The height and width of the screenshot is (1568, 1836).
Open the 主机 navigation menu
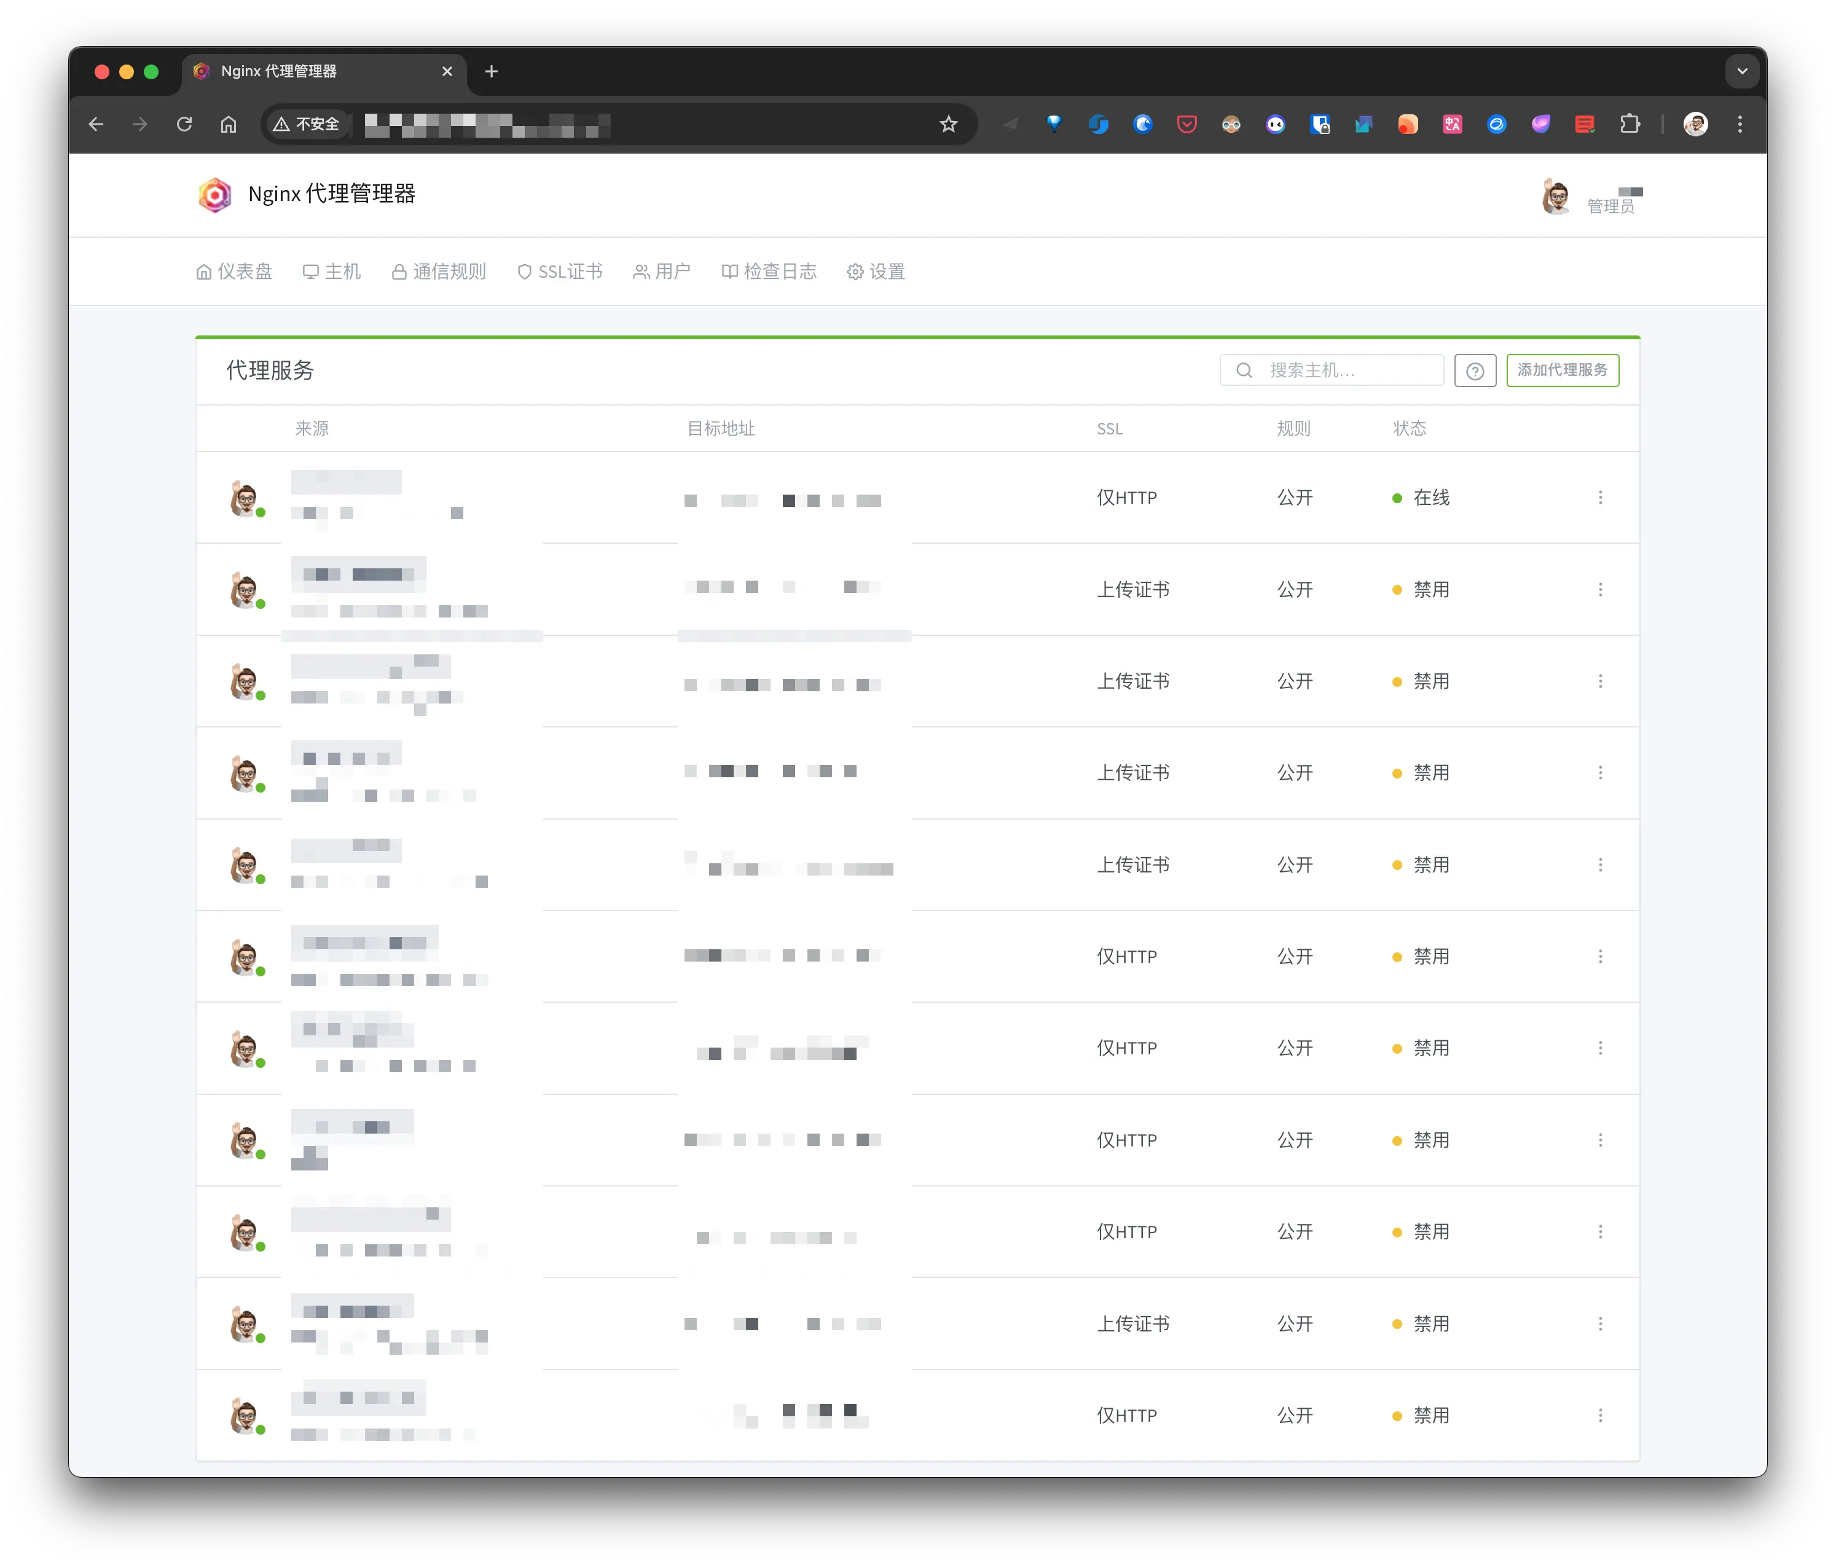coord(332,272)
